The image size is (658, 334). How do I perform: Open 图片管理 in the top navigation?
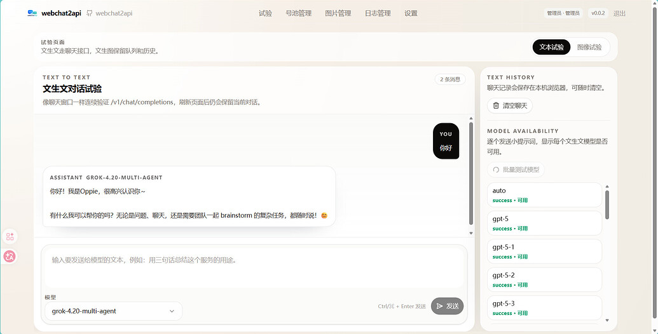click(338, 13)
